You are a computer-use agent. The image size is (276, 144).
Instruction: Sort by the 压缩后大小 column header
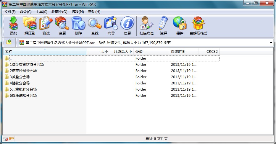(122, 51)
